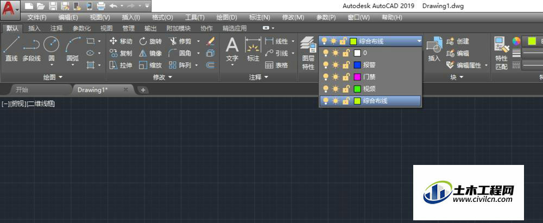Open the quick access toolbar customize arrow
This screenshot has width=543, height=223.
click(147, 6)
